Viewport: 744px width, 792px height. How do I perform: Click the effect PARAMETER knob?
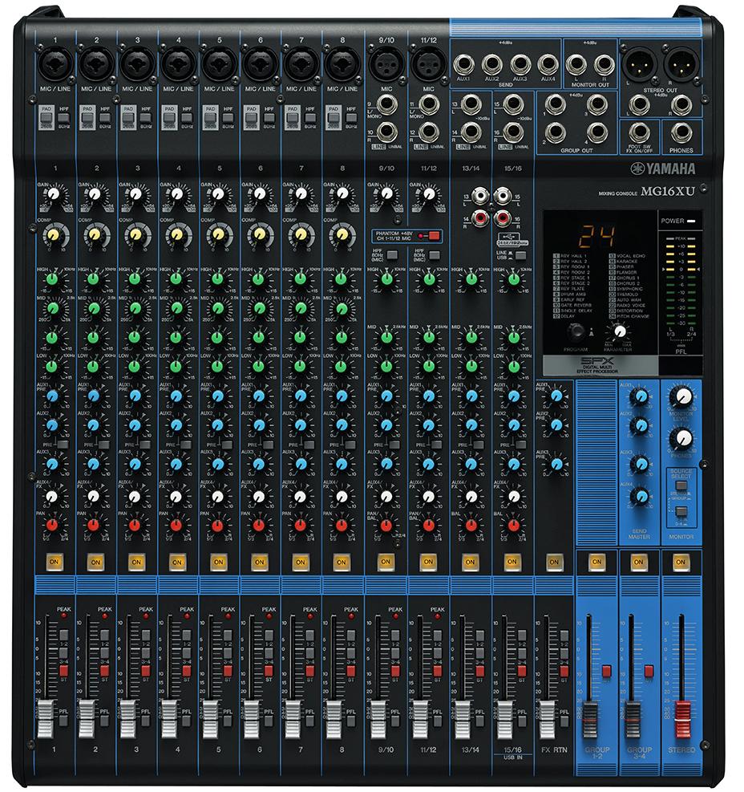tap(620, 330)
